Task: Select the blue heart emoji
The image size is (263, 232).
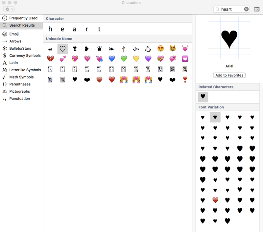Action: coord(111,59)
